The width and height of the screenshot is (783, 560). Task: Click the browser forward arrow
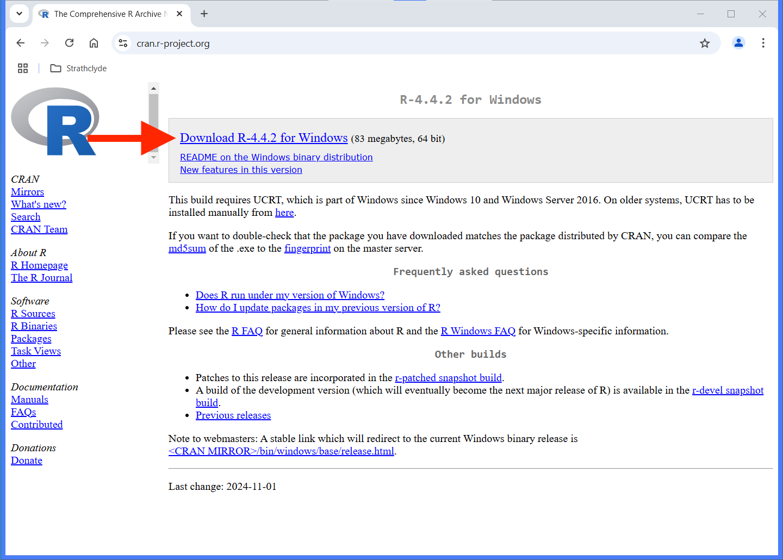(45, 43)
